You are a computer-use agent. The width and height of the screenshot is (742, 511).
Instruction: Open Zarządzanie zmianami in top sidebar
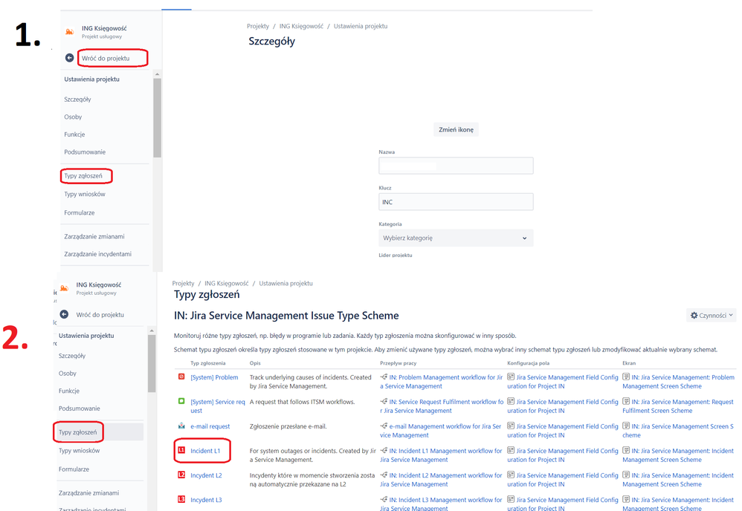click(x=94, y=236)
